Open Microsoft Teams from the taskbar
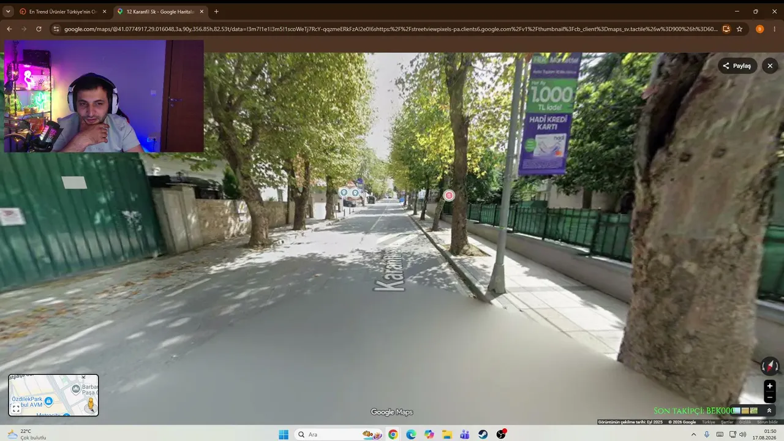 465,434
